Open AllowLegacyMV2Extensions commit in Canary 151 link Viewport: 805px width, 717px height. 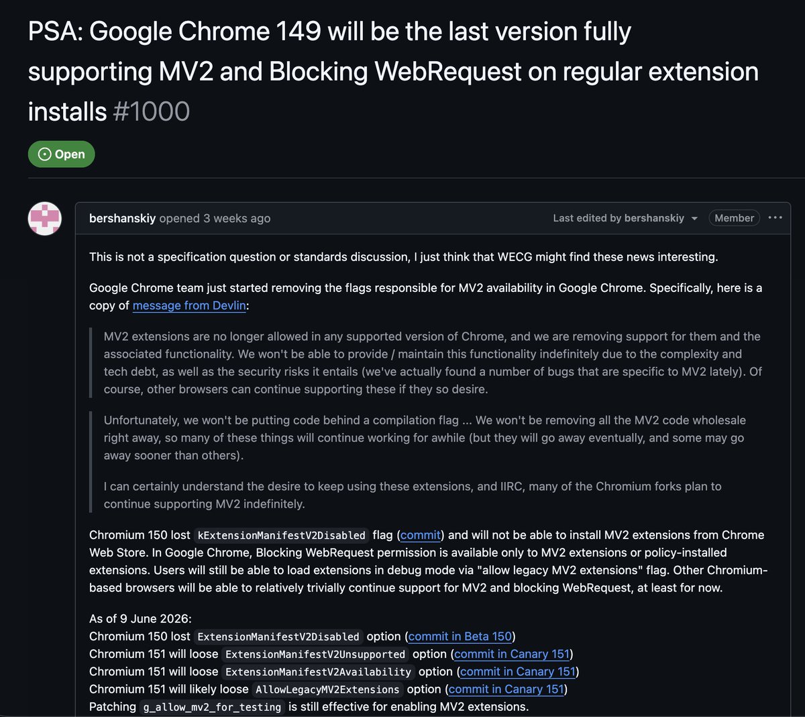point(506,689)
